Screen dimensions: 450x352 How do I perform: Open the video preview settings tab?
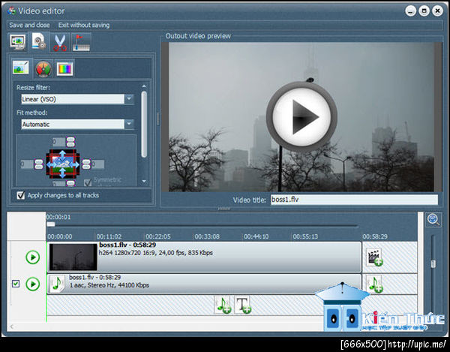click(x=18, y=42)
